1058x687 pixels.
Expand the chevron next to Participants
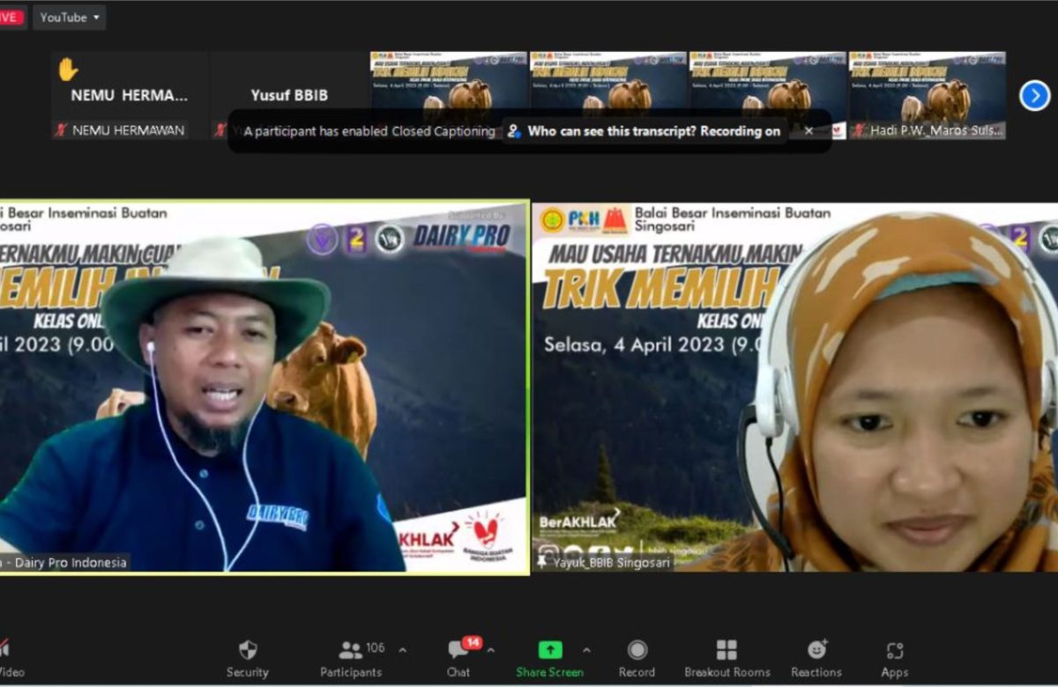coord(403,651)
